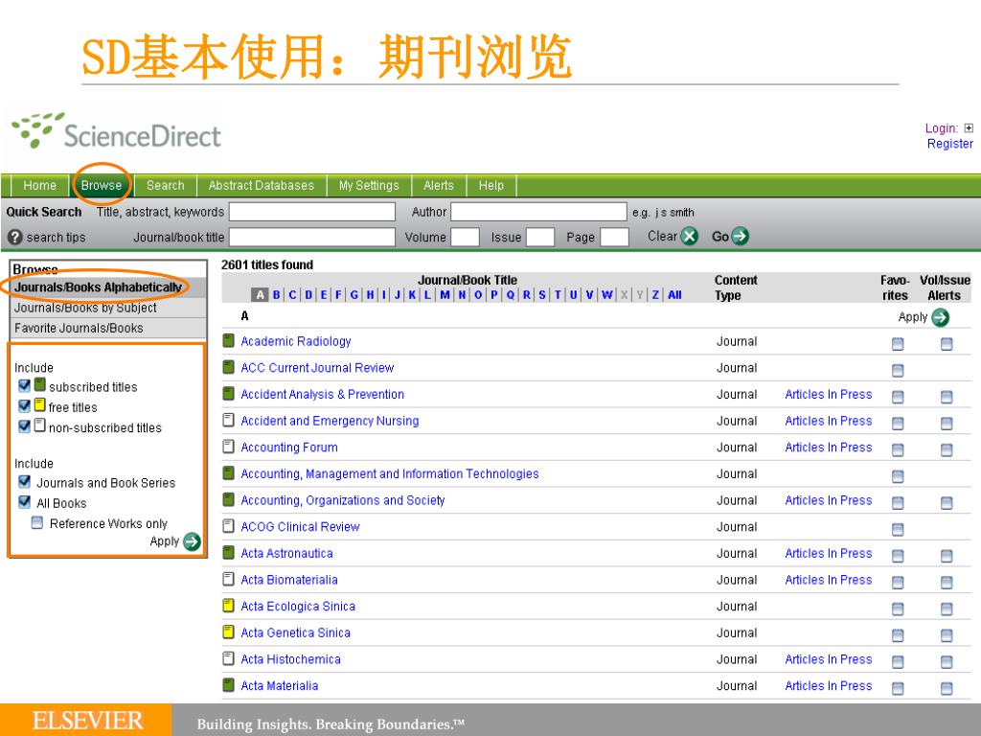
Task: Jump to letter Z in alphabet index
Action: 655,295
